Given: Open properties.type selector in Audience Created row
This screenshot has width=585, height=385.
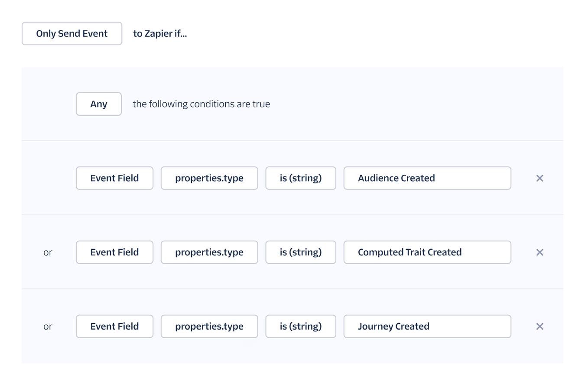Looking at the screenshot, I should click(x=209, y=178).
